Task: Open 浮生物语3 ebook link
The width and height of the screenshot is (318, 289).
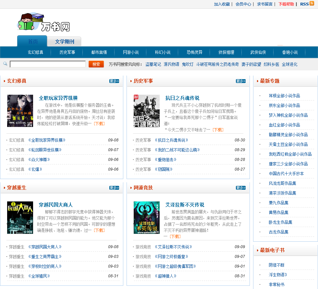Action: (278, 275)
